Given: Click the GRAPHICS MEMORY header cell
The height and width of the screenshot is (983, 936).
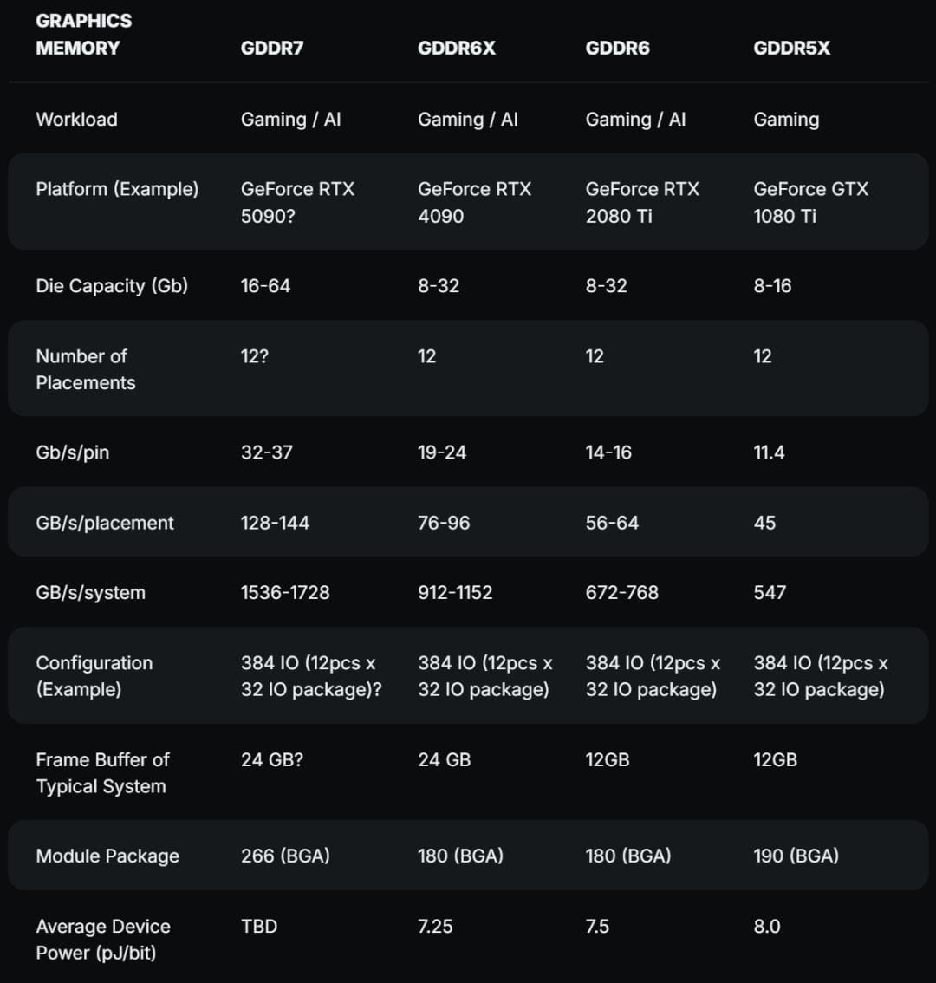Looking at the screenshot, I should coord(84,35).
